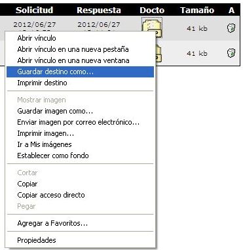The width and height of the screenshot is (243, 250).
Task: Click the second row ZIP document icon
Action: coord(159,54)
